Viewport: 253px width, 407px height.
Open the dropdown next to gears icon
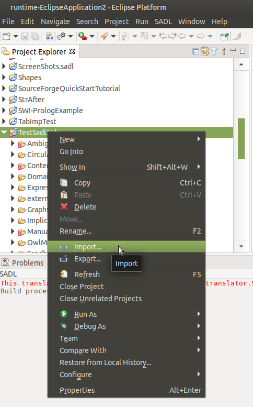[x=71, y=36]
